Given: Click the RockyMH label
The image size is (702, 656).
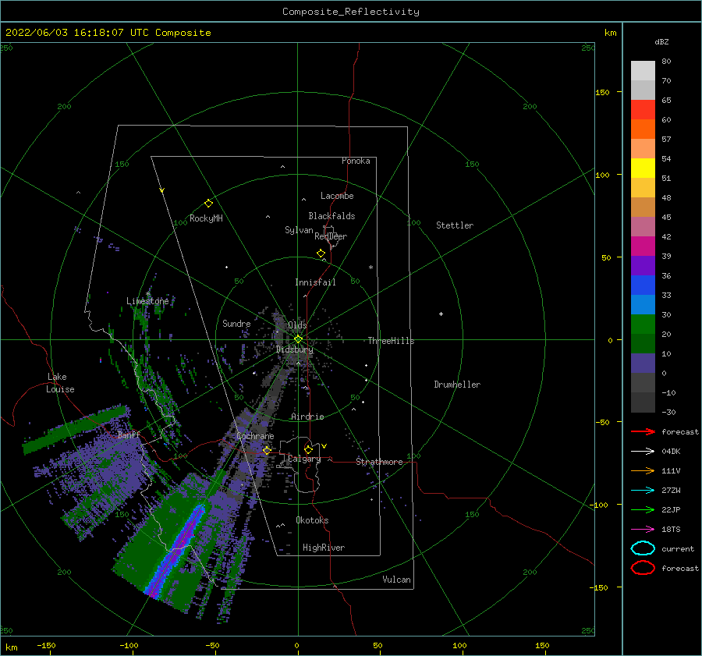Looking at the screenshot, I should tap(206, 218).
